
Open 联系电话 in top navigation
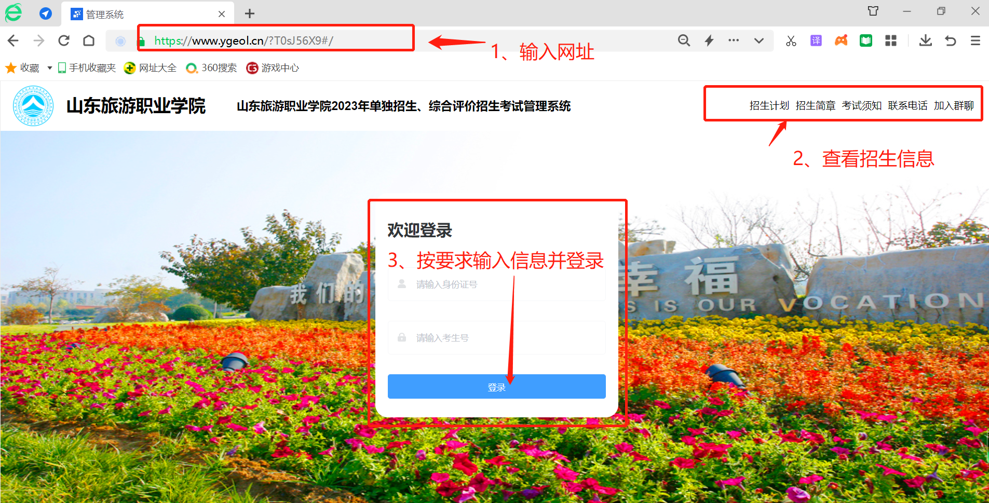[x=908, y=106]
